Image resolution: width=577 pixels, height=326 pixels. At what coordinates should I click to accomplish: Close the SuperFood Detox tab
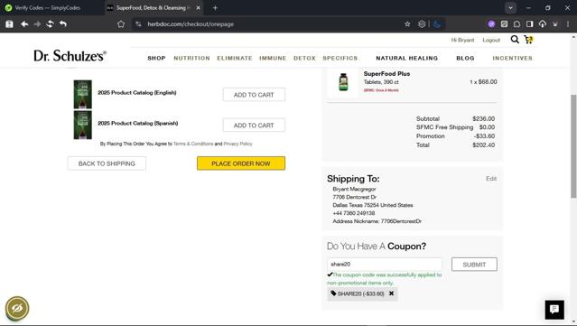(198, 8)
